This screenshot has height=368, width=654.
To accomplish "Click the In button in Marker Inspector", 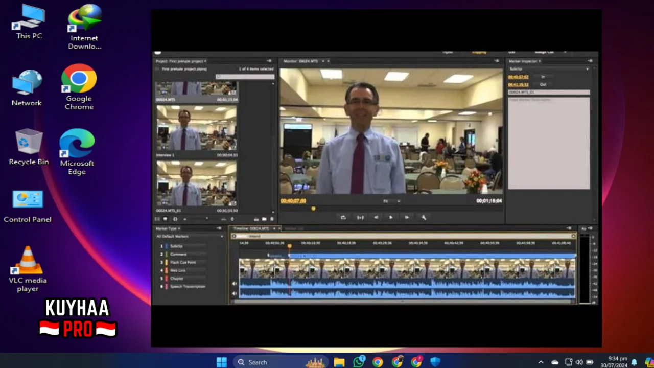I will coord(543,77).
